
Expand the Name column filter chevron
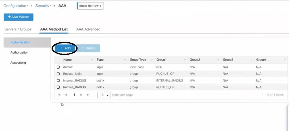[x=92, y=60]
